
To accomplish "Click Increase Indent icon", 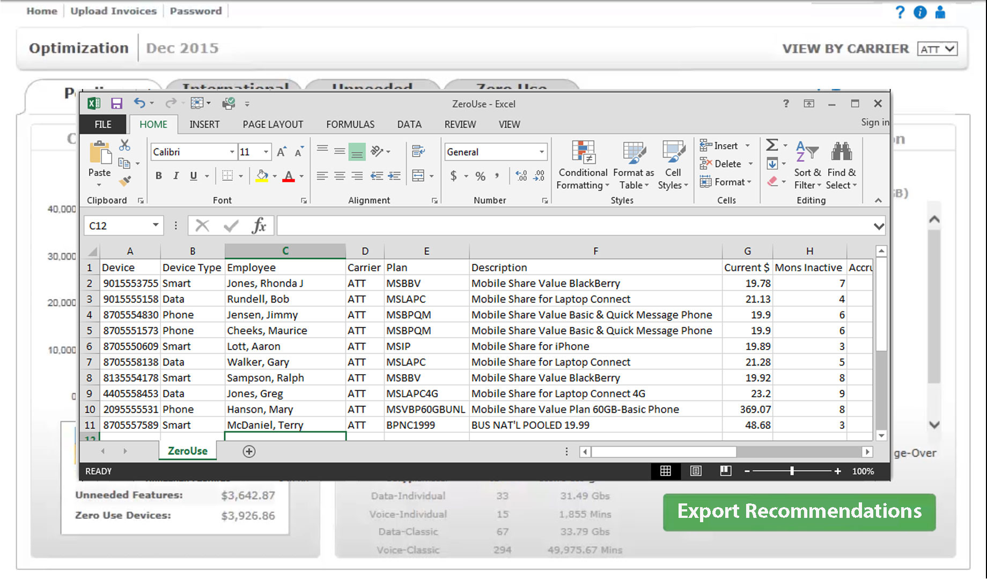I will click(395, 176).
